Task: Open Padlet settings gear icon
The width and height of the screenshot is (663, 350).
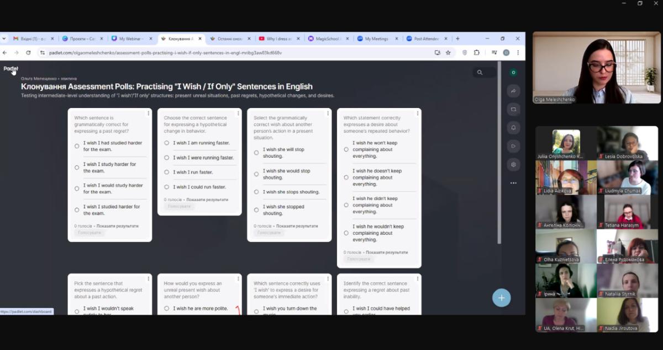Action: 513,164
